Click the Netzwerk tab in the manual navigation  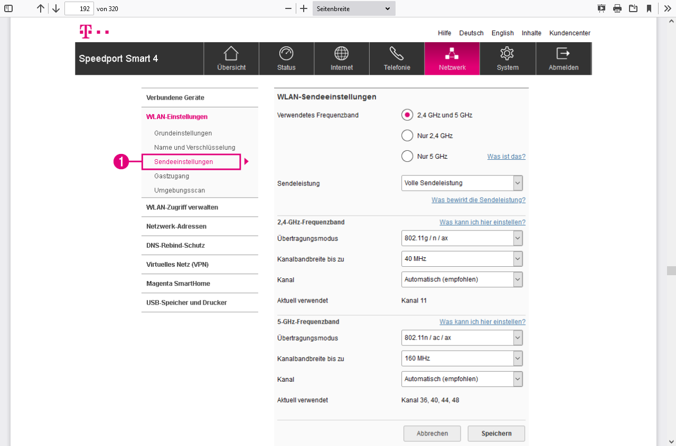pyautogui.click(x=452, y=59)
